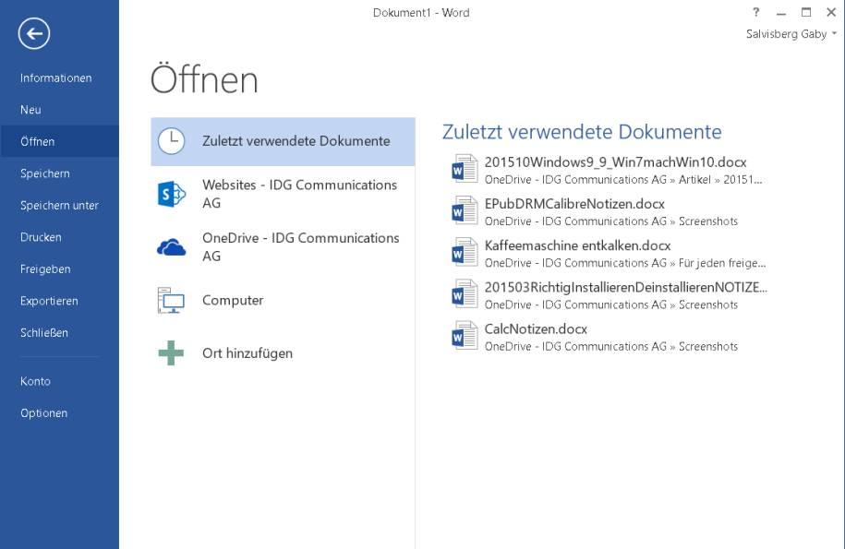Screen dimensions: 845x549
Task: Go to the Drucken page
Action: [41, 237]
